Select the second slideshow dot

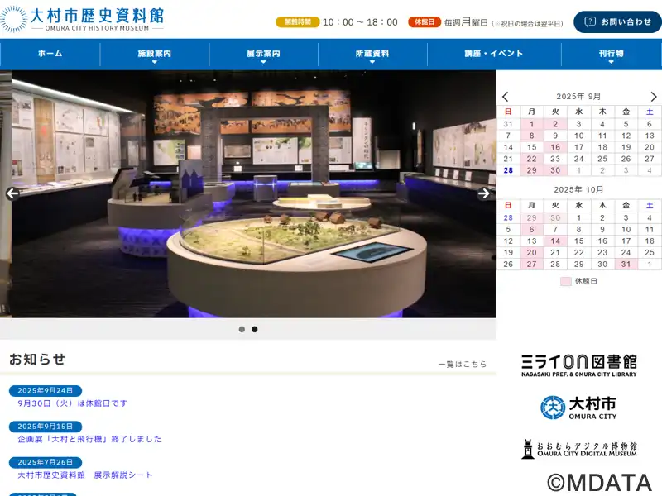pos(255,329)
